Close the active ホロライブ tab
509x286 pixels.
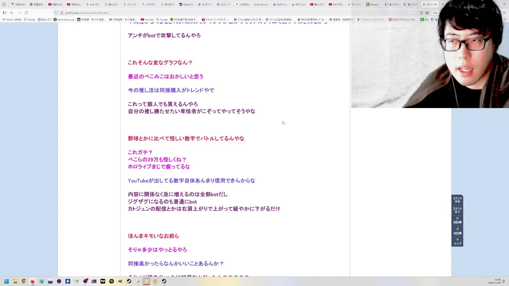[x=435, y=4]
